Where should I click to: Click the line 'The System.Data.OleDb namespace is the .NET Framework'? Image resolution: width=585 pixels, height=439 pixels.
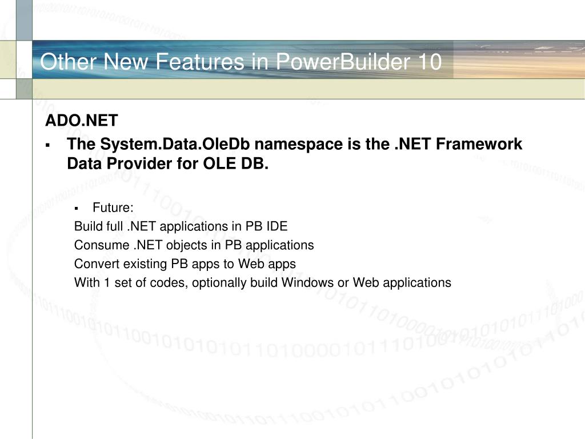click(x=294, y=144)
